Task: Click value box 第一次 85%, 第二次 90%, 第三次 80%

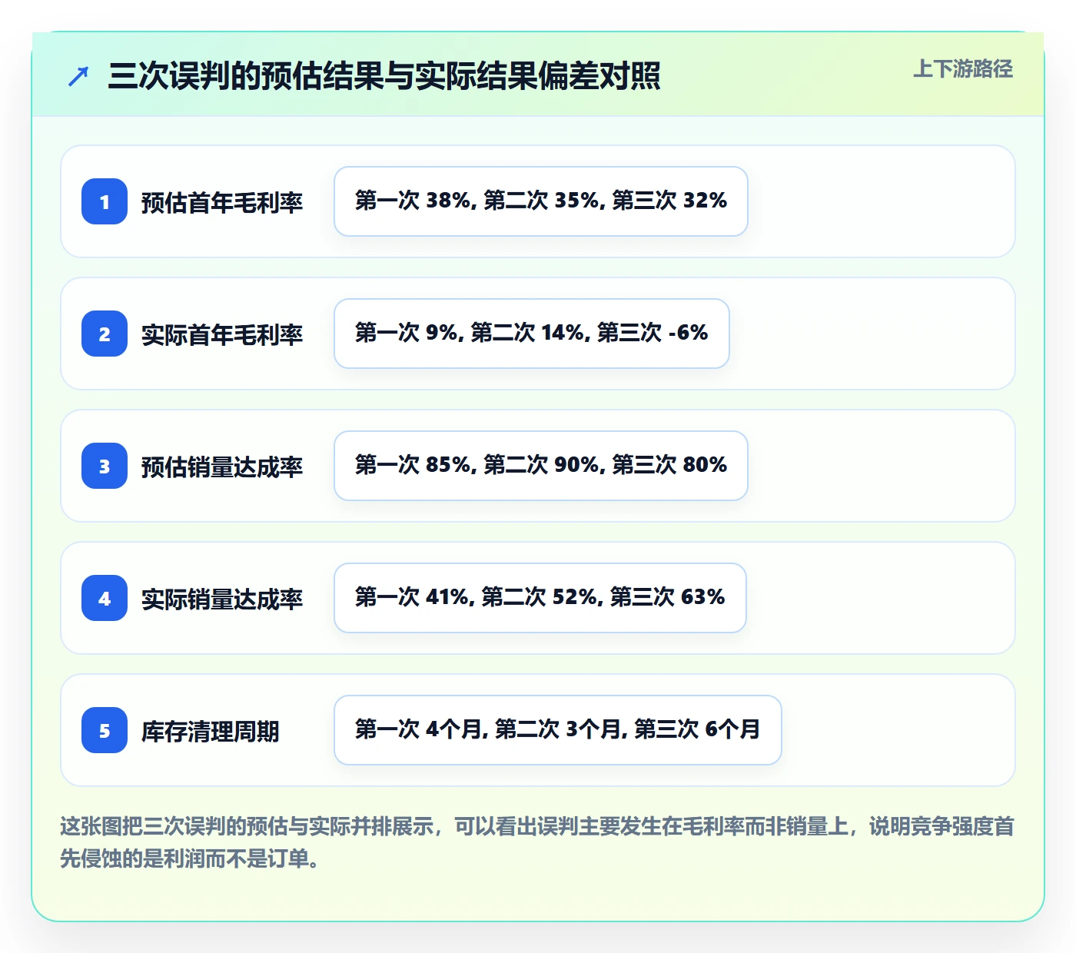Action: [x=541, y=466]
